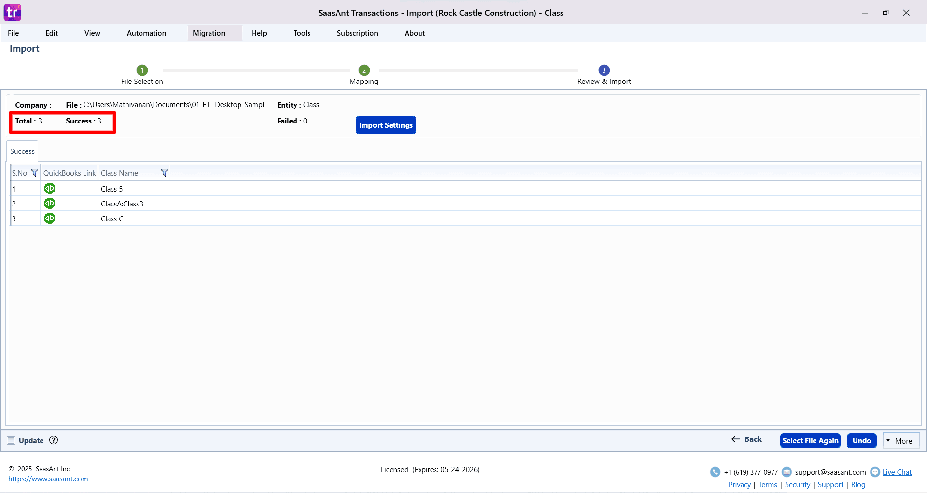The height and width of the screenshot is (493, 927).
Task: Open the Help menu
Action: click(x=259, y=33)
